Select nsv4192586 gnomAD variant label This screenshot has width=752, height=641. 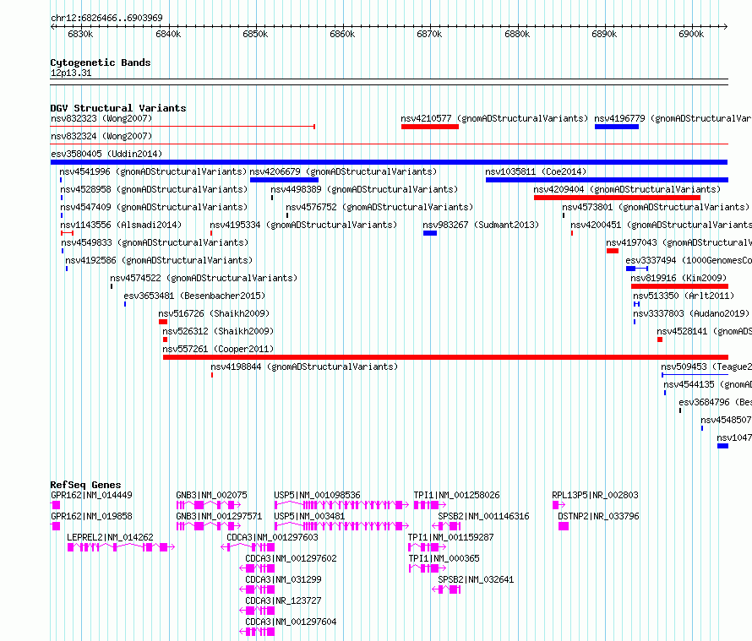pos(159,260)
